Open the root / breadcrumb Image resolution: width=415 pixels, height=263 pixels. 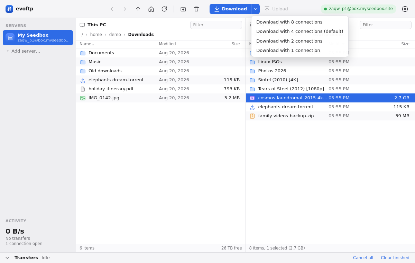(82, 35)
